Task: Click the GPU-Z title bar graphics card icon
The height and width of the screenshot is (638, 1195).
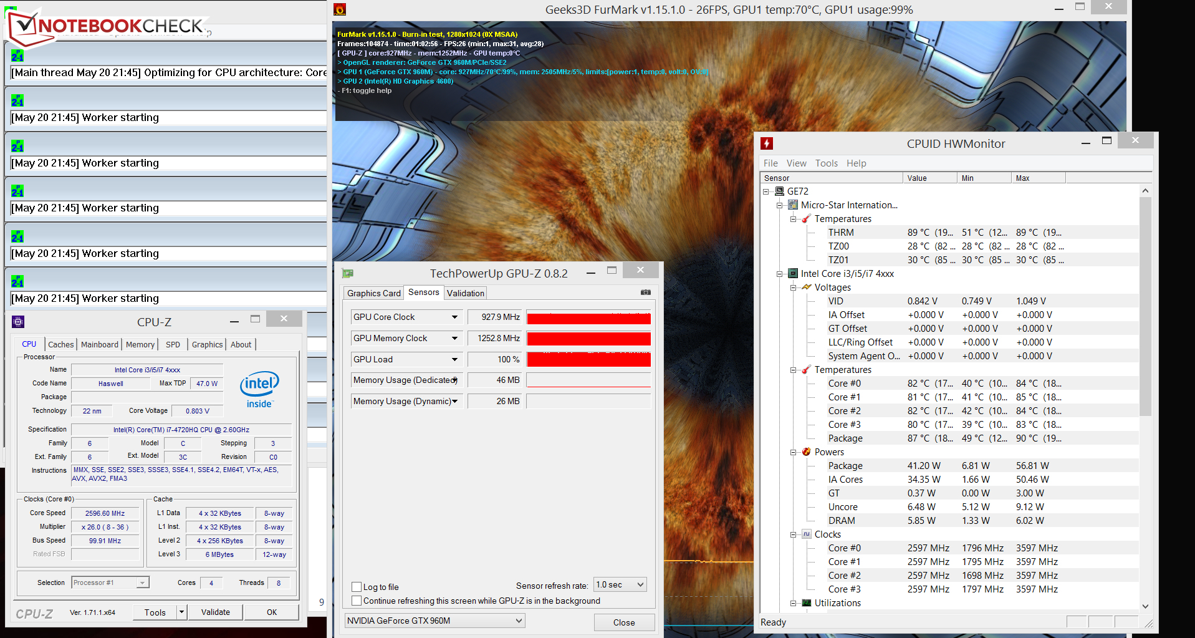Action: (348, 273)
